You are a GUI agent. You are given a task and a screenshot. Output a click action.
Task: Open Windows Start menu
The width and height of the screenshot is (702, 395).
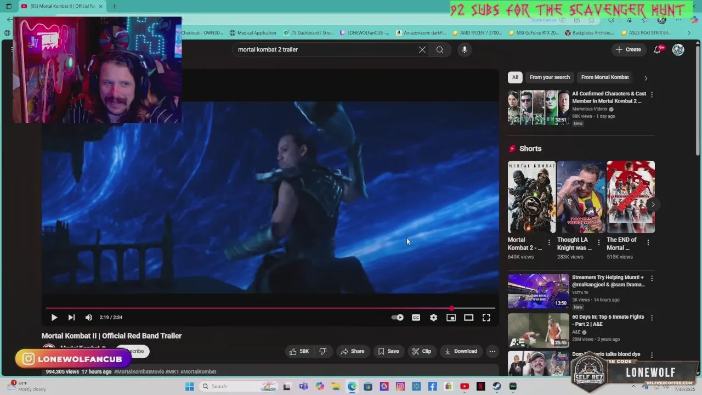coord(190,386)
